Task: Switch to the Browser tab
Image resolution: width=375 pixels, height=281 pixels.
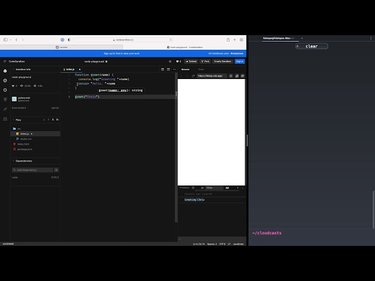Action: coord(185,70)
